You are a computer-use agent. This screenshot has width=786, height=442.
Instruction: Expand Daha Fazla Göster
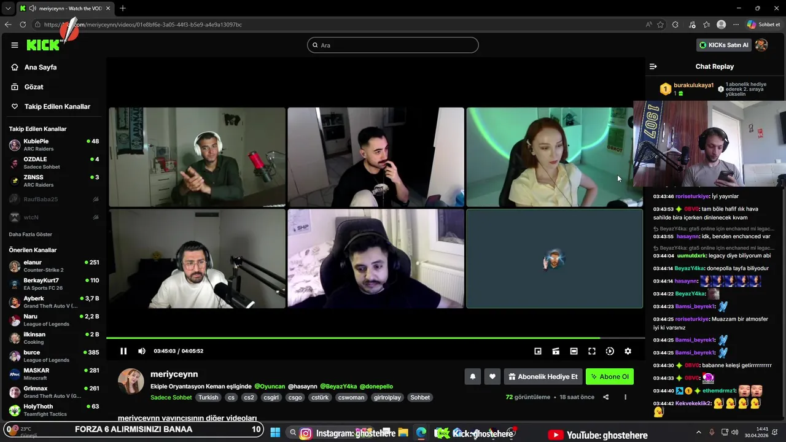(31, 235)
